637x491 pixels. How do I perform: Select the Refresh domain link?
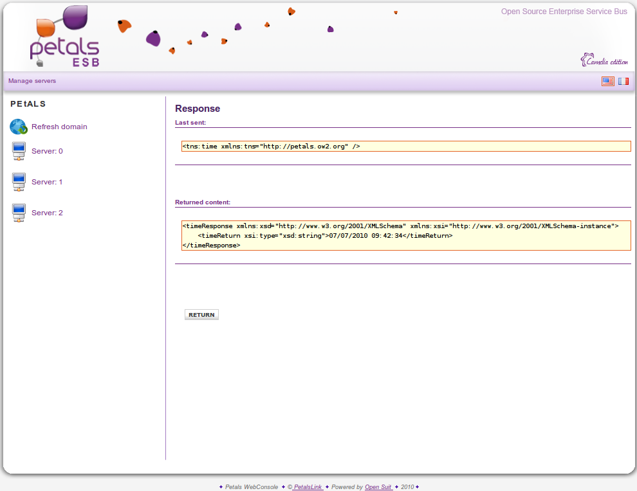59,127
